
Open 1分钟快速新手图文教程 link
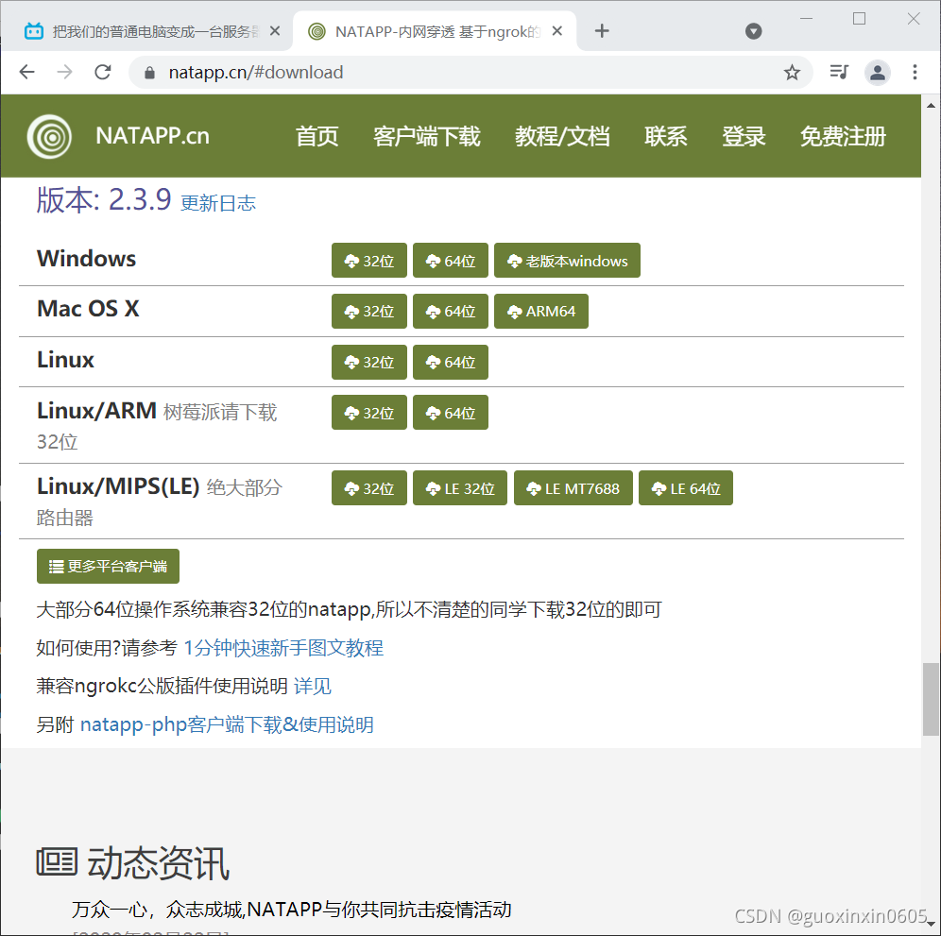pos(283,648)
